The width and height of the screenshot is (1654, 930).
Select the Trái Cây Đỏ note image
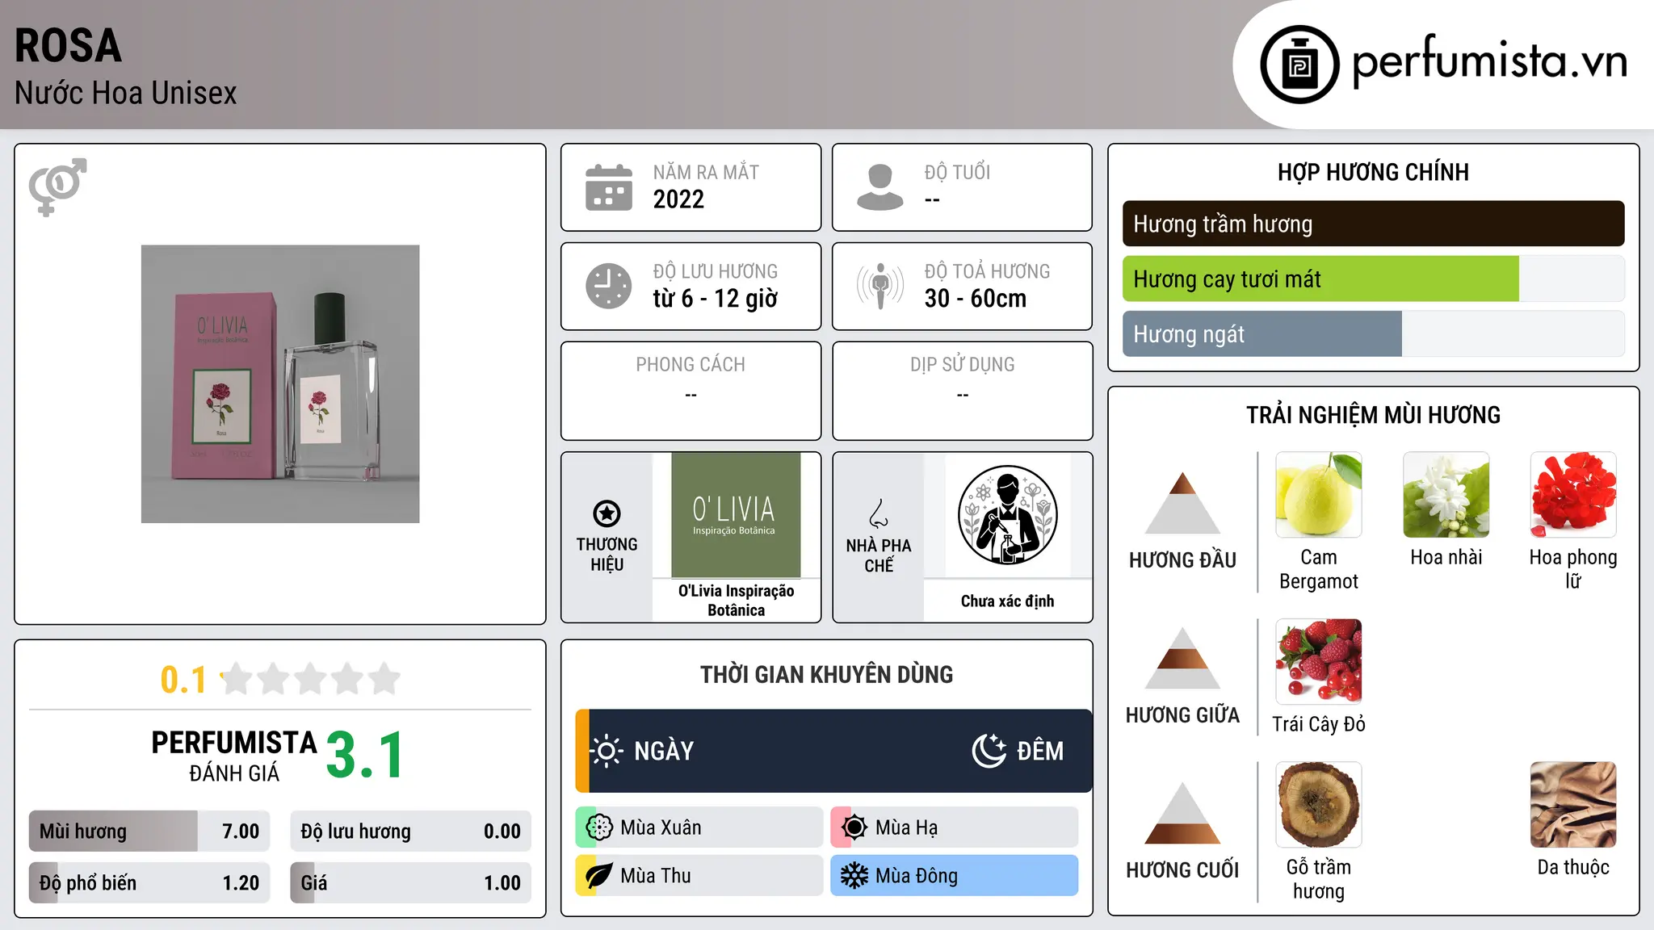[x=1319, y=662]
